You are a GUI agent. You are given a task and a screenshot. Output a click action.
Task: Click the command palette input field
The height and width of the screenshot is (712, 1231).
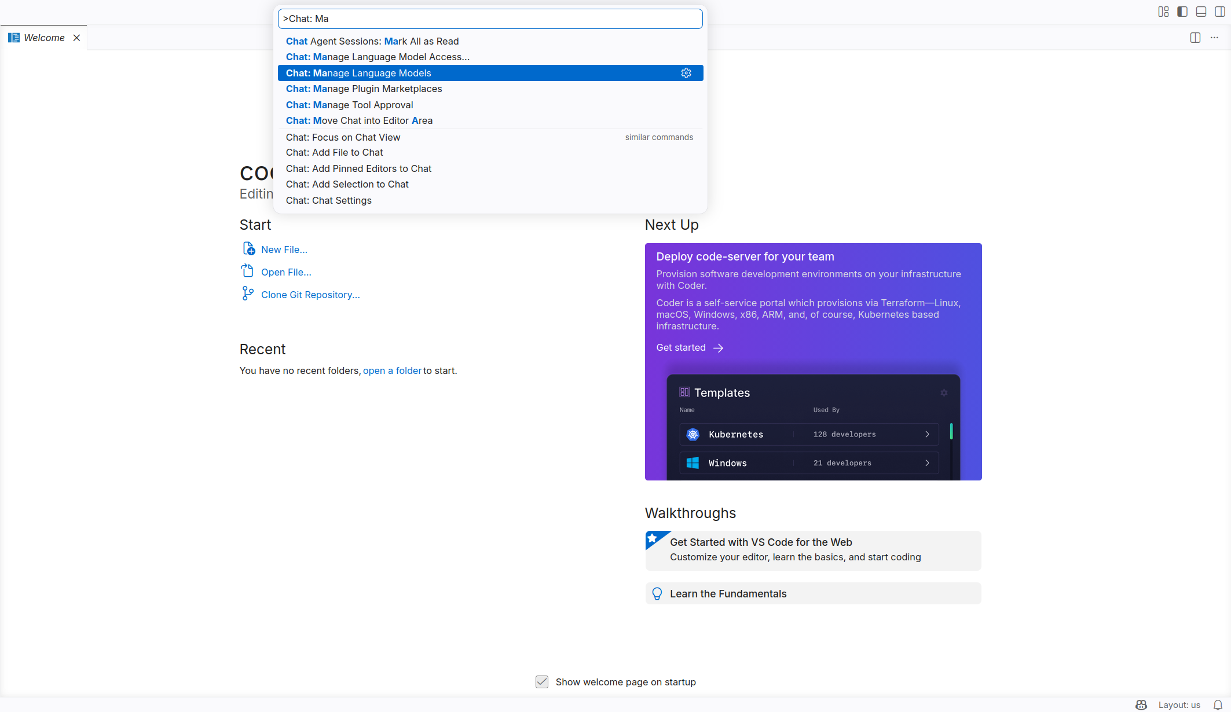tap(490, 19)
